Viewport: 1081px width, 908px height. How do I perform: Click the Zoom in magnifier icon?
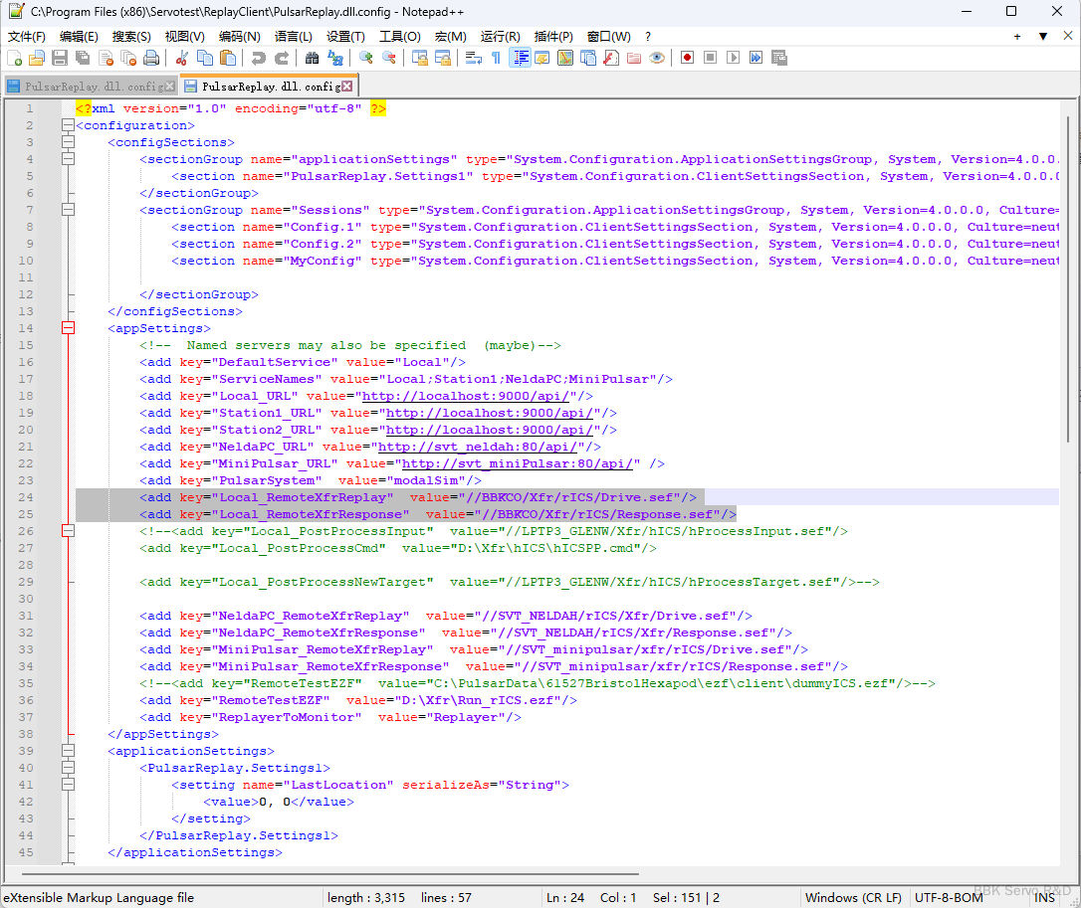coord(366,58)
